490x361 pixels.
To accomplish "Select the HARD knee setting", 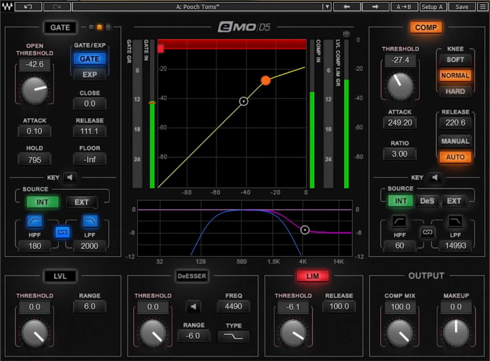I will point(455,91).
